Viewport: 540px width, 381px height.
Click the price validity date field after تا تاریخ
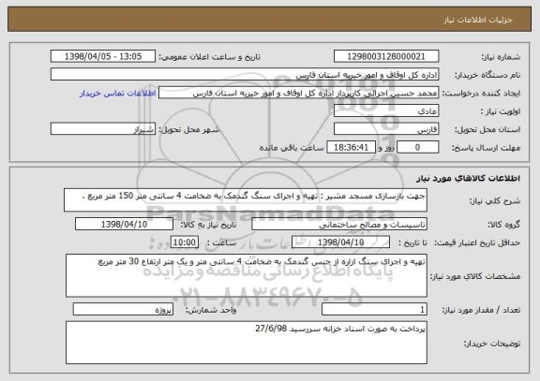pyautogui.click(x=340, y=242)
